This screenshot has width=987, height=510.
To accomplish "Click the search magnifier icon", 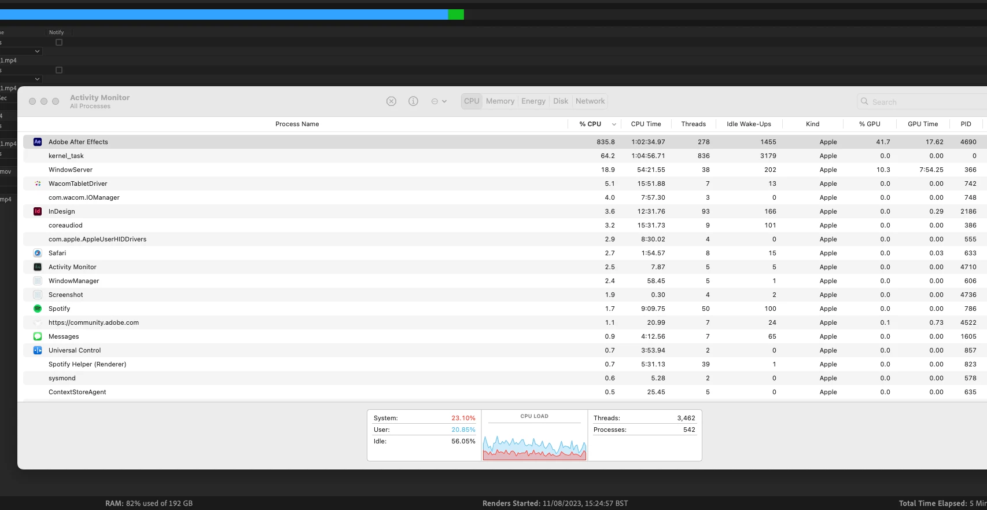I will click(x=864, y=101).
